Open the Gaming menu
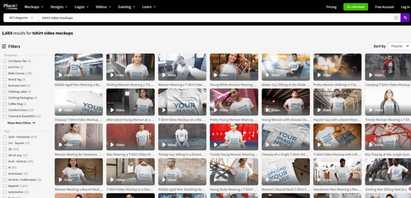Image resolution: width=411 pixels, height=198 pixels. (127, 7)
